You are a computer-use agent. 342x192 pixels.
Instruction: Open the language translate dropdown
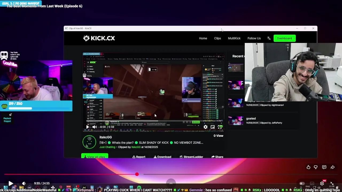pyautogui.click(x=269, y=38)
